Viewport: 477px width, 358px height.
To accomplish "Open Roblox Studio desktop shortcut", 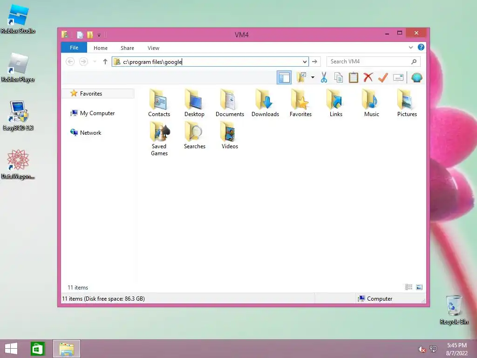I will [18, 19].
